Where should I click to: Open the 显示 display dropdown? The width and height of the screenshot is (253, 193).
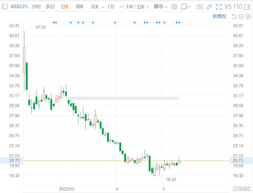tap(161, 7)
